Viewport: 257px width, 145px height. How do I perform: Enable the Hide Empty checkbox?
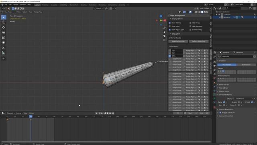click(190, 23)
